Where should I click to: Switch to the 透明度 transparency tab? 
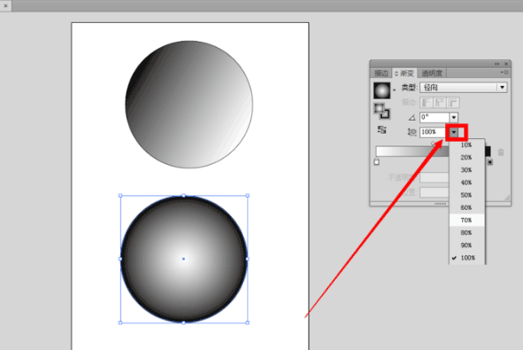tap(432, 73)
